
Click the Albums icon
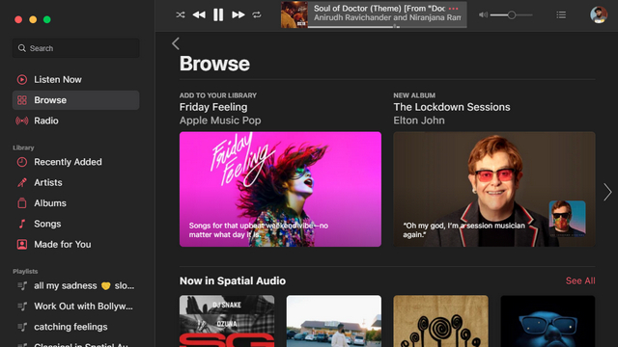pyautogui.click(x=22, y=203)
